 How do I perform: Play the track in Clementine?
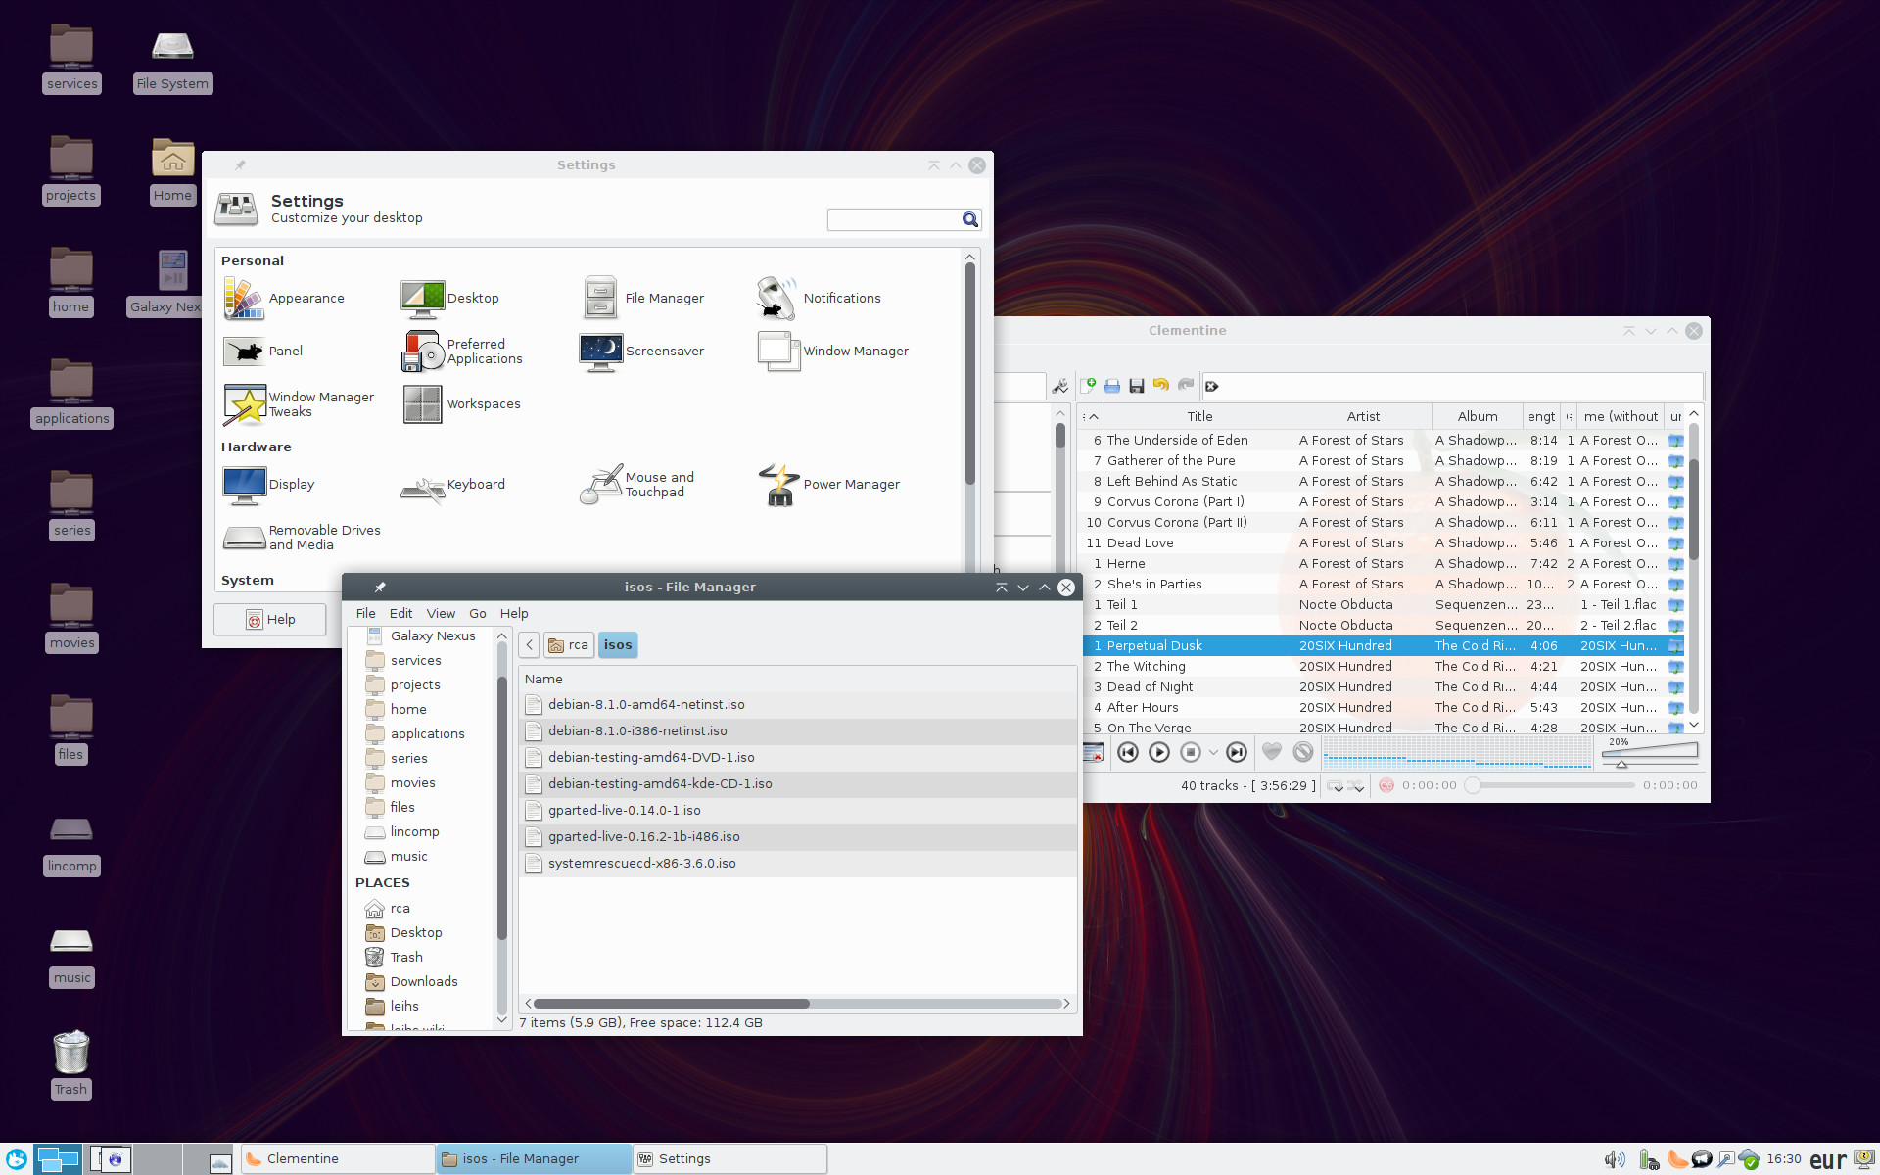point(1159,752)
